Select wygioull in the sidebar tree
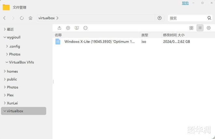The image size is (215, 139). click(14, 37)
